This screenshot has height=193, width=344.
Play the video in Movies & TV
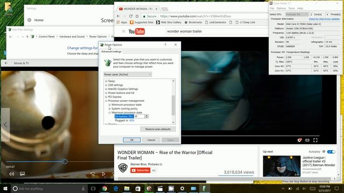[103, 174]
